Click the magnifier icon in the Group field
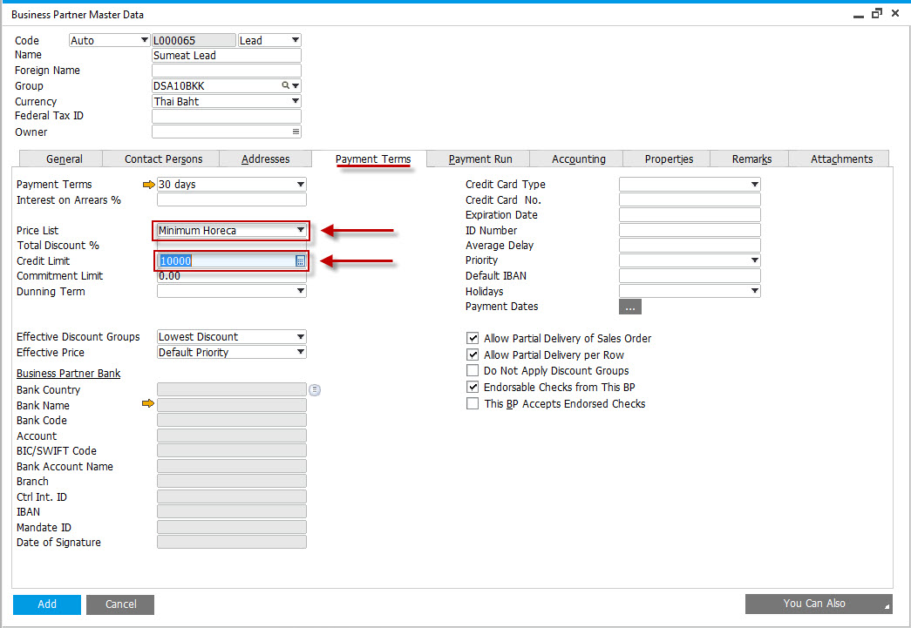Screen dimensions: 911x628 point(285,85)
